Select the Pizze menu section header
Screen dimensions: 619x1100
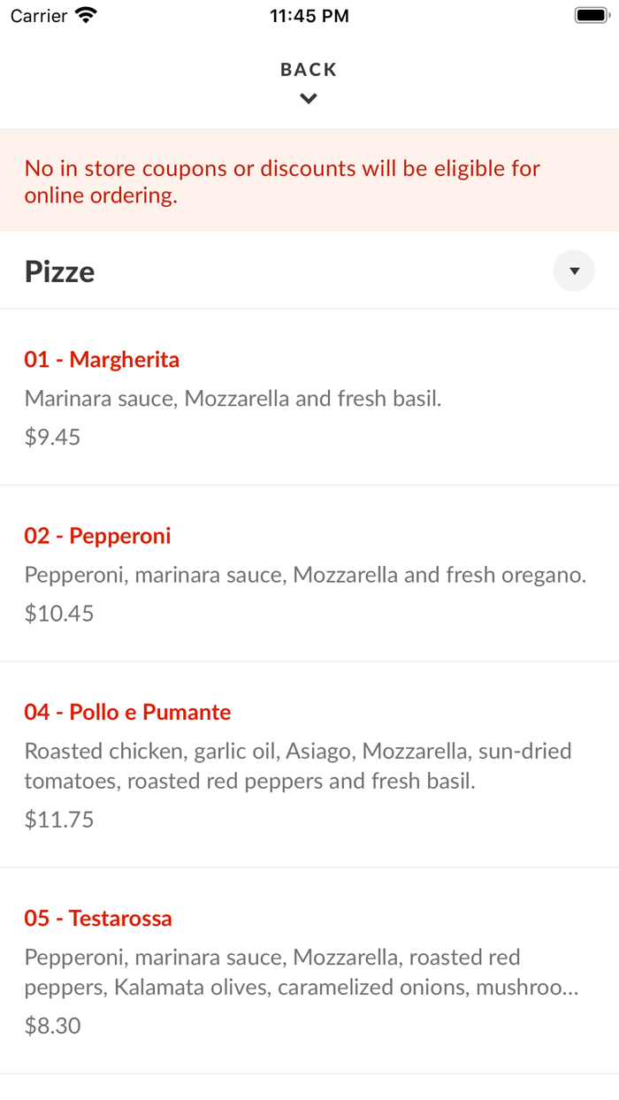[59, 271]
